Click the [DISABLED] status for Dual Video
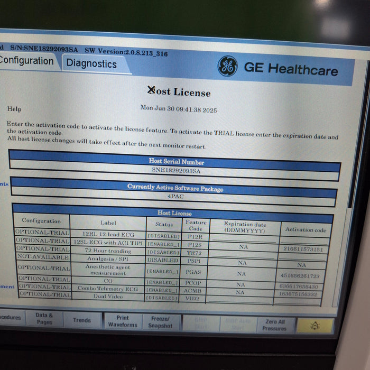 coord(161,298)
